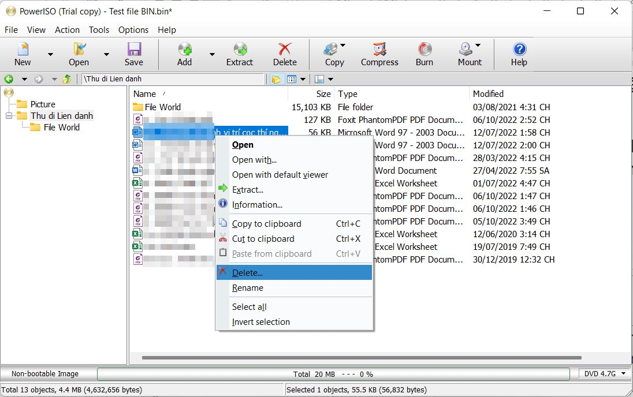
Task: Click the Total 20 MB capacity bar
Action: [x=333, y=374]
